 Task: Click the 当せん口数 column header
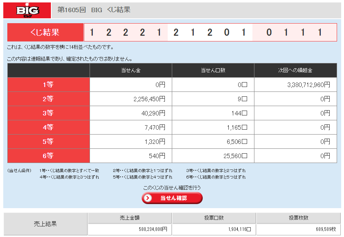[x=213, y=70]
